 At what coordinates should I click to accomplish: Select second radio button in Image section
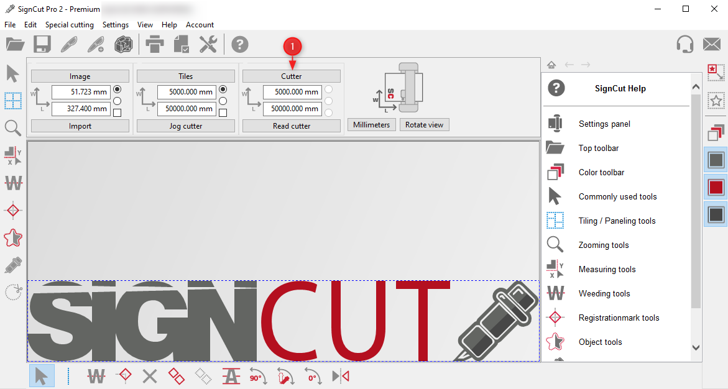(117, 101)
